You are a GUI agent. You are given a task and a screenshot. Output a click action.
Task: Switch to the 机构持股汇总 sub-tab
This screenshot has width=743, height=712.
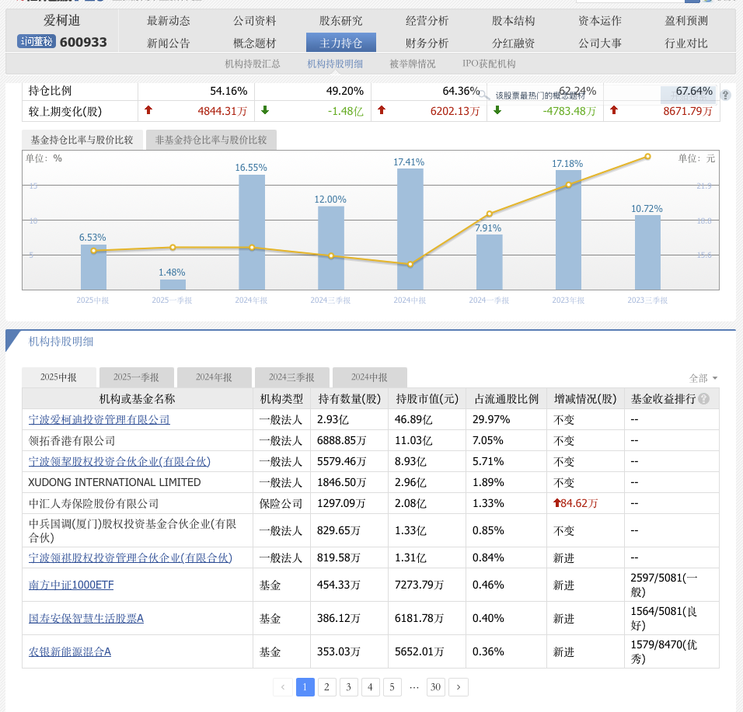point(253,64)
